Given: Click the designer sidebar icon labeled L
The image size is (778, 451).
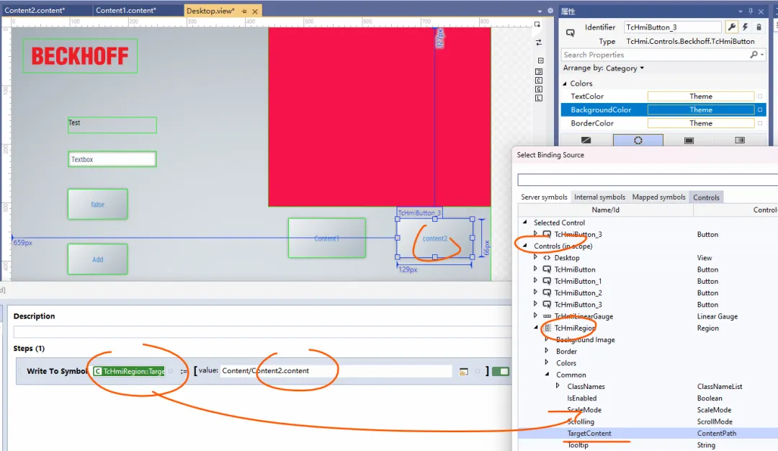Looking at the screenshot, I should [539, 98].
